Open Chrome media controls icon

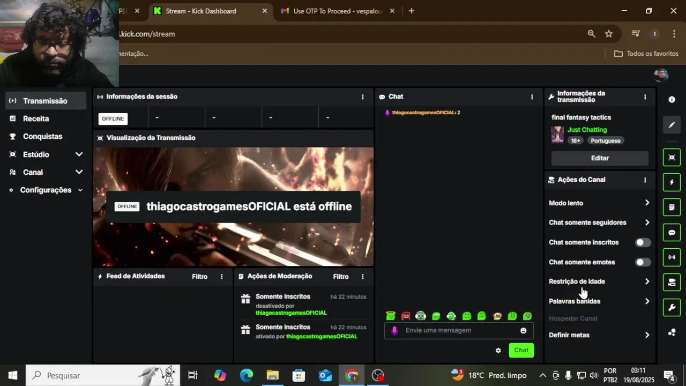(x=636, y=34)
